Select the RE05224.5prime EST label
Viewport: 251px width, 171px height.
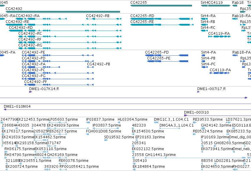(x=208, y=131)
